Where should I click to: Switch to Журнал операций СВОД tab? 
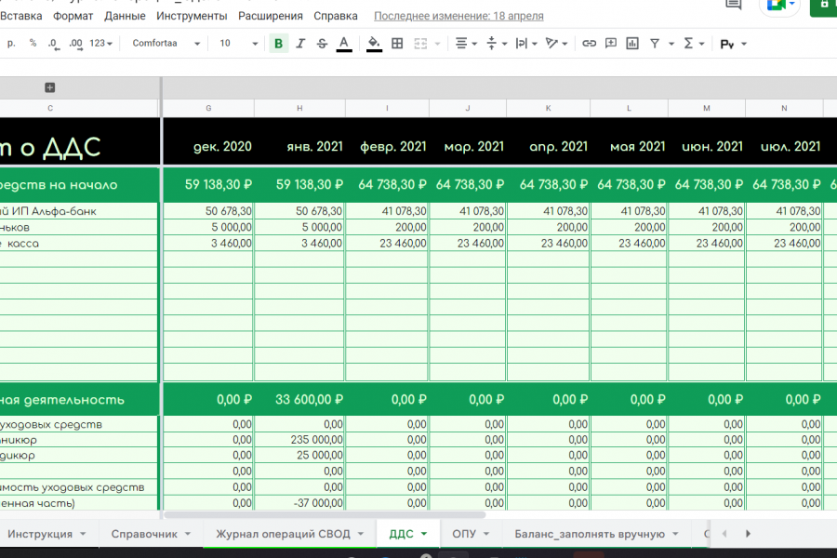coord(283,534)
